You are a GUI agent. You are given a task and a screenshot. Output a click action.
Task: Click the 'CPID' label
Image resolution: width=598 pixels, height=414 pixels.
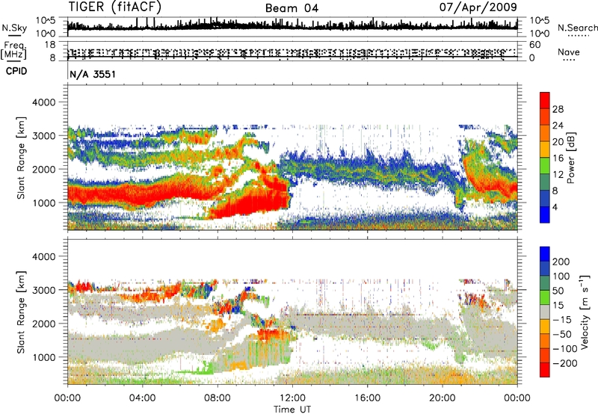click(x=16, y=71)
